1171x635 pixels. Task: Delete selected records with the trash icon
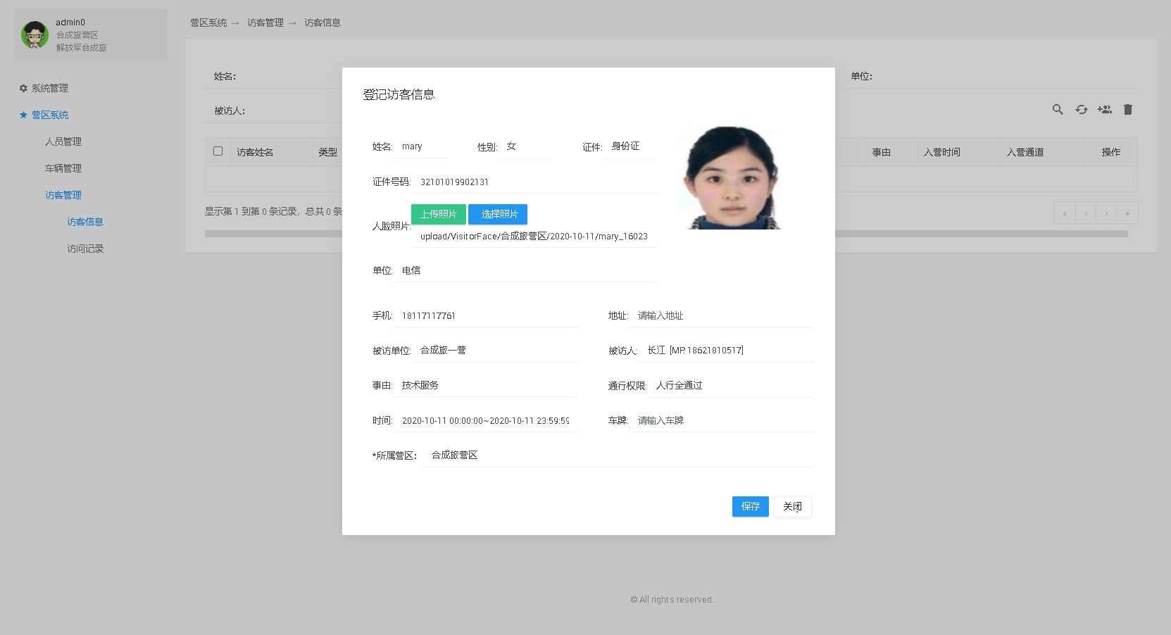1127,110
